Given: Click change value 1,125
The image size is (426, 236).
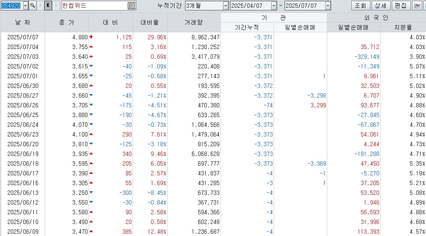Looking at the screenshot, I should [124, 37].
